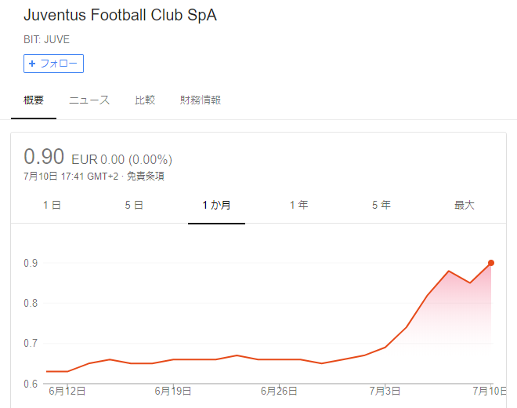Click the 6月12日 axis date label
Viewport: 517px width, 408px height.
[67, 392]
